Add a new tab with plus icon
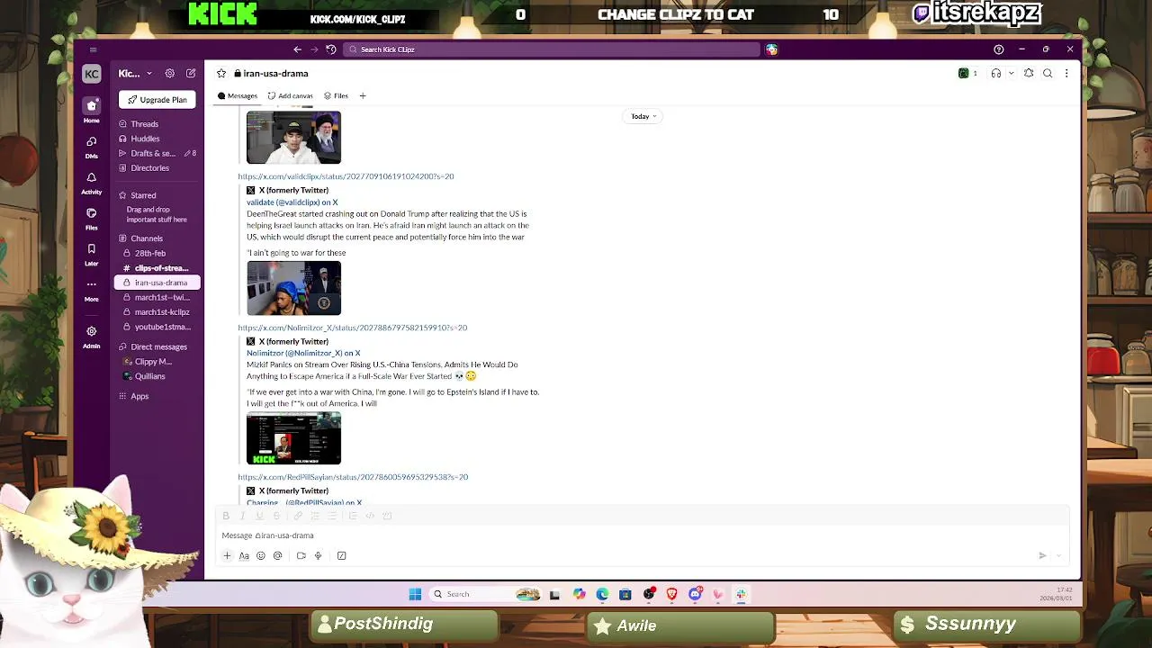The width and height of the screenshot is (1152, 648). (x=363, y=95)
